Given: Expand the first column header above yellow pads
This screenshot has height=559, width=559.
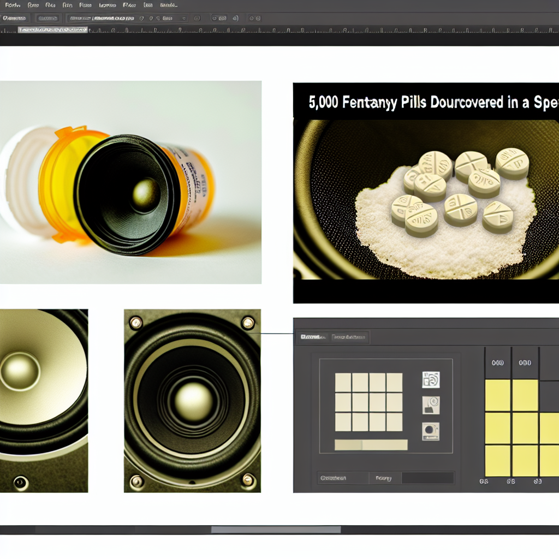Looking at the screenshot, I should (497, 362).
